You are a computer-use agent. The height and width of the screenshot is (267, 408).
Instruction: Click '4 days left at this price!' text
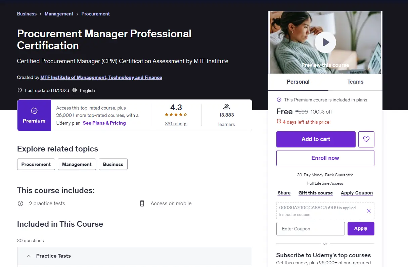[307, 122]
